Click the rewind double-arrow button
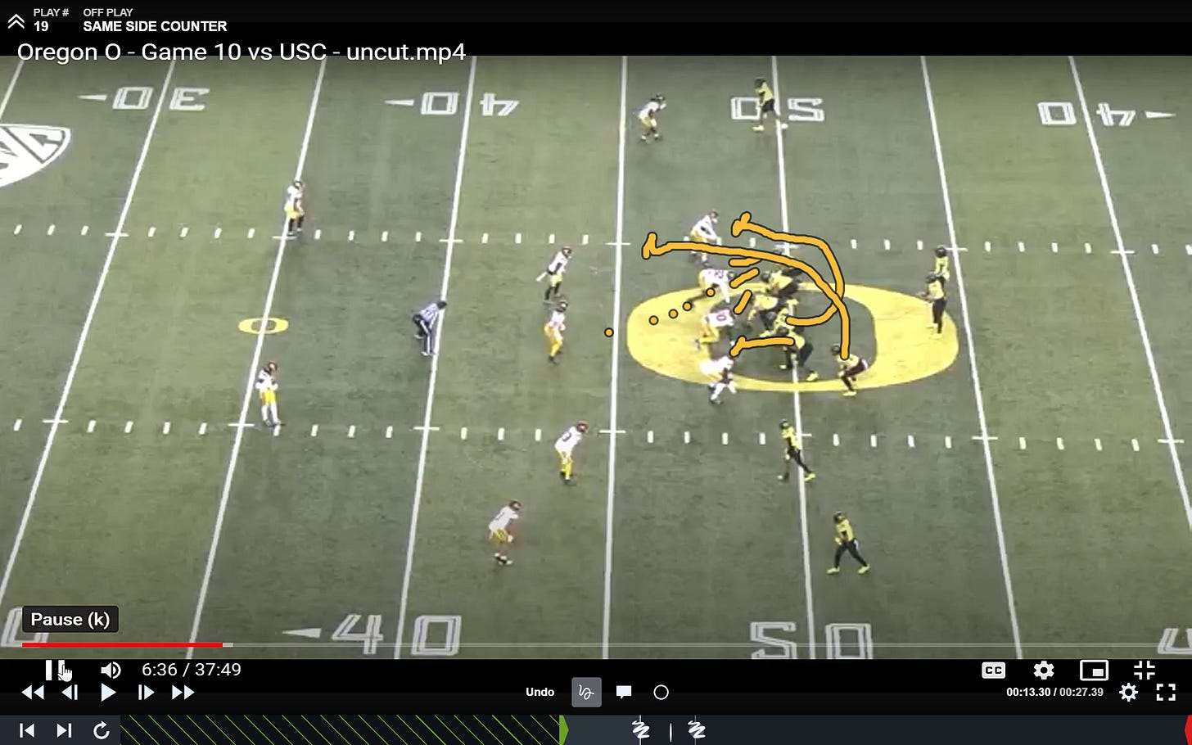Image resolution: width=1192 pixels, height=745 pixels. click(33, 693)
